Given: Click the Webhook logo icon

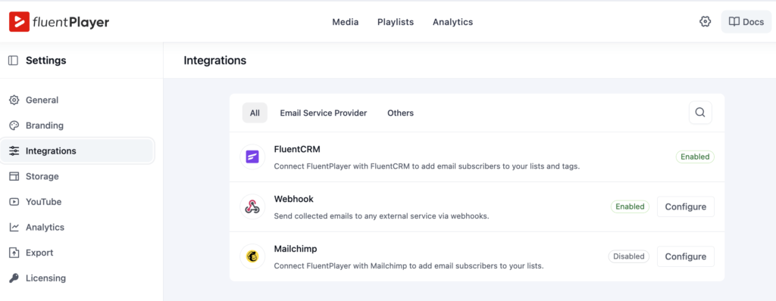Looking at the screenshot, I should click(252, 206).
